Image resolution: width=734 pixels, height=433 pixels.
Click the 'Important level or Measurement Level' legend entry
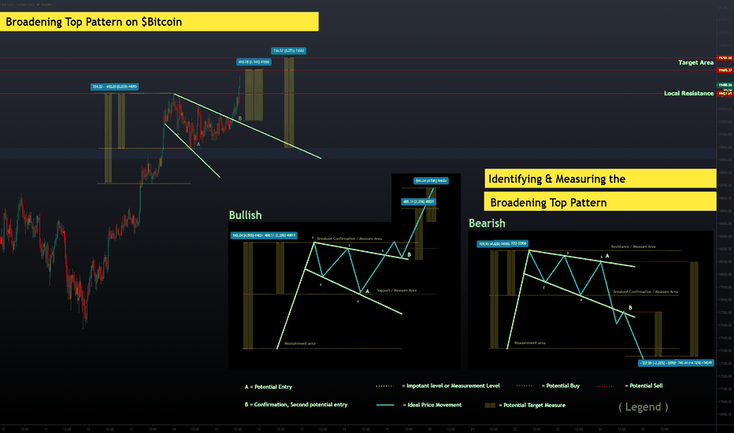450,386
